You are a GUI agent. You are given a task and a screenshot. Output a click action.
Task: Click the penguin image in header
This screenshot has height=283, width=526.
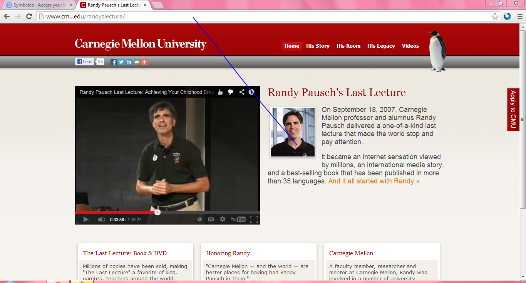click(x=437, y=51)
